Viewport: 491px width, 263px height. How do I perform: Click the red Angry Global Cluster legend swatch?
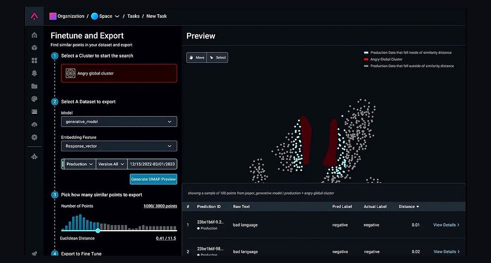point(366,59)
